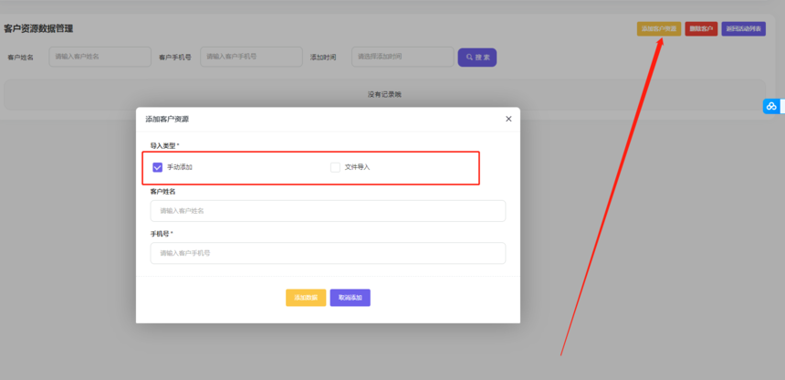
Task: Click the 导入类型 label in dialog
Action: click(x=164, y=146)
